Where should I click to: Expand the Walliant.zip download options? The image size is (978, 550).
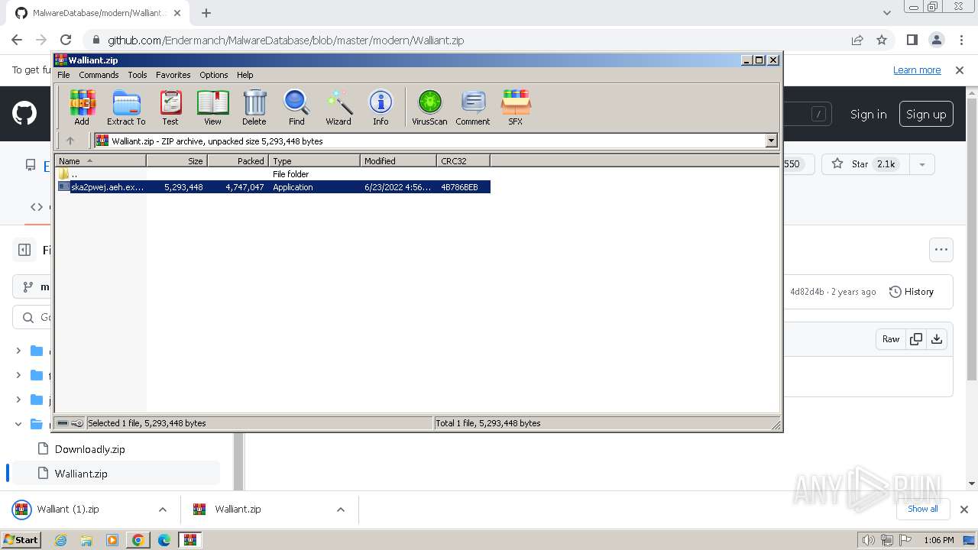pyautogui.click(x=341, y=510)
